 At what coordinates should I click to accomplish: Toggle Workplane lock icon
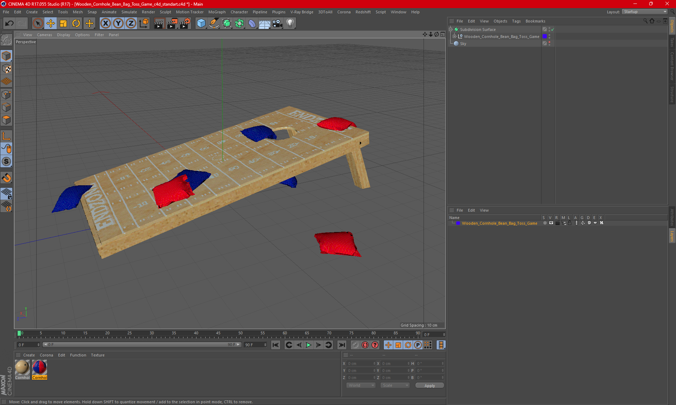6,194
